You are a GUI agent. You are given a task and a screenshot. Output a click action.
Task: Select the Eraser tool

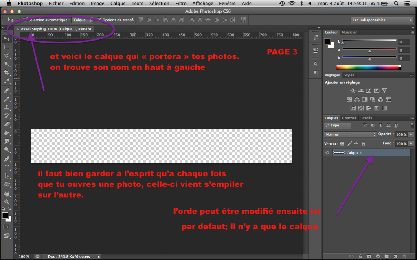pyautogui.click(x=7, y=124)
